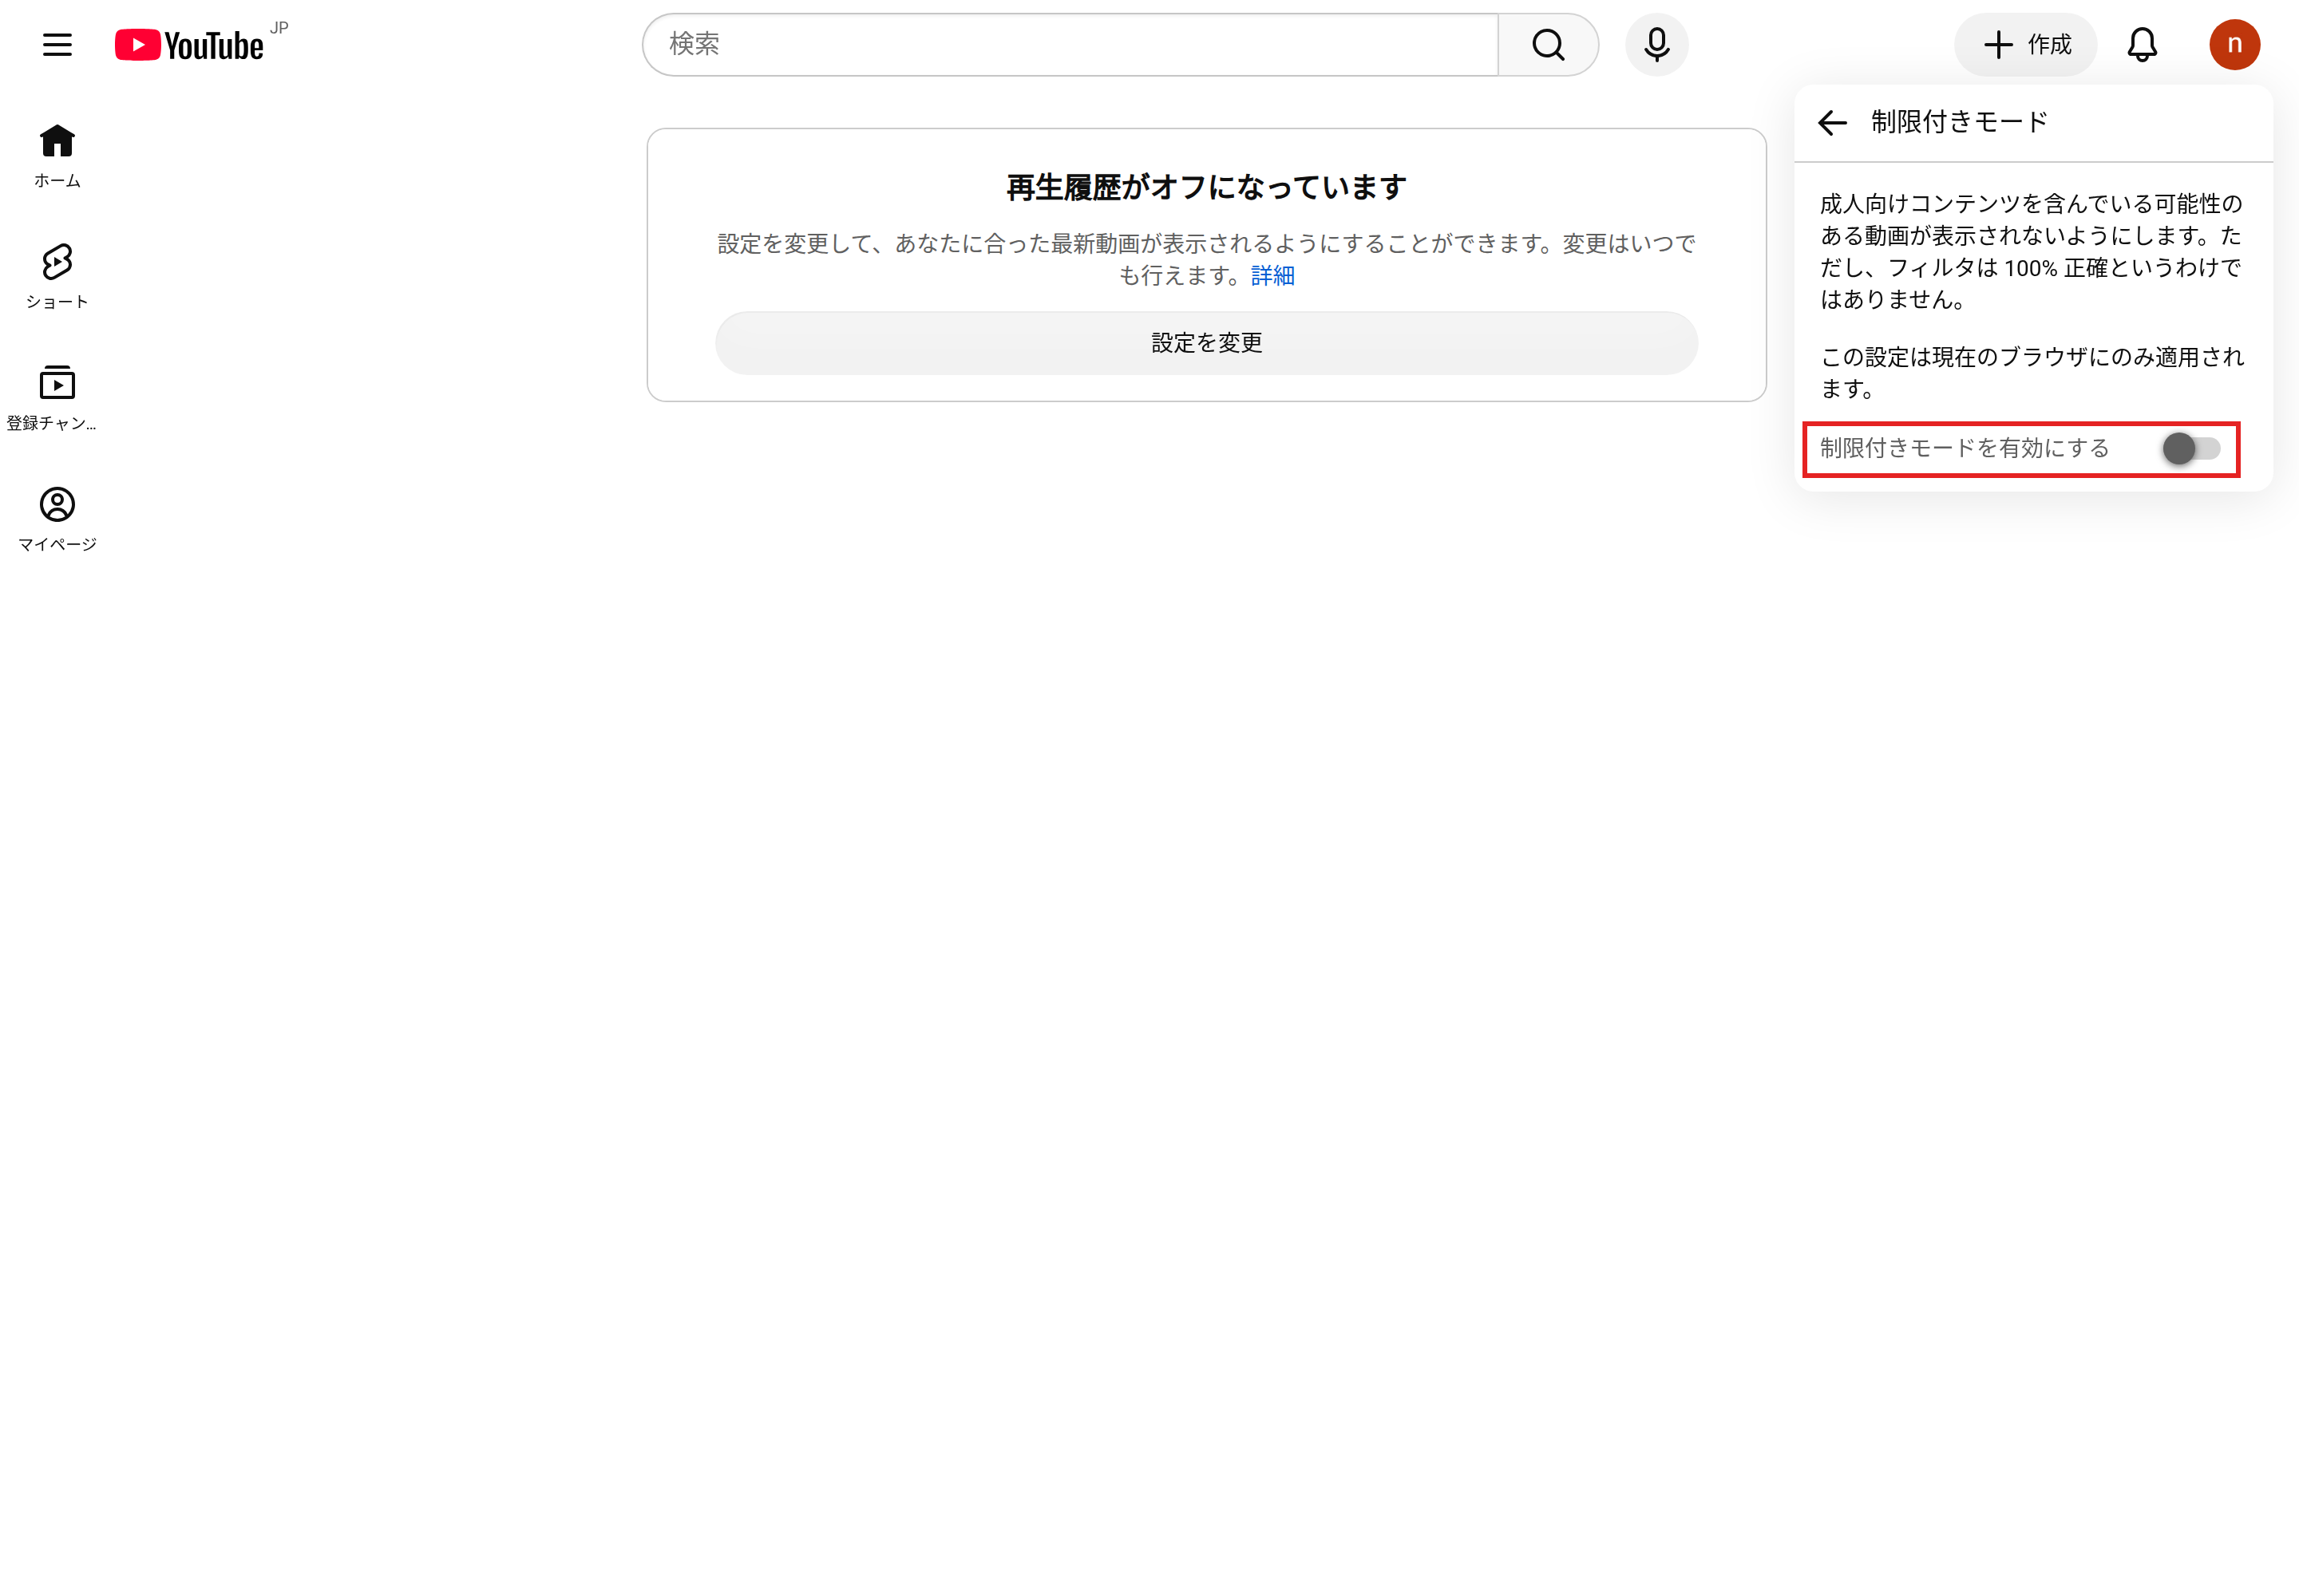Start voice search with microphone icon
The image size is (2299, 1596).
coord(1656,45)
